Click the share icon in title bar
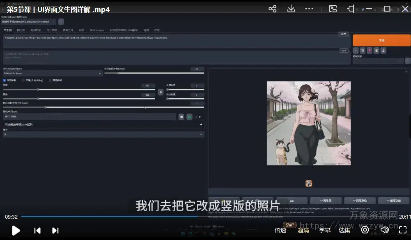411x240 pixels. click(272, 9)
